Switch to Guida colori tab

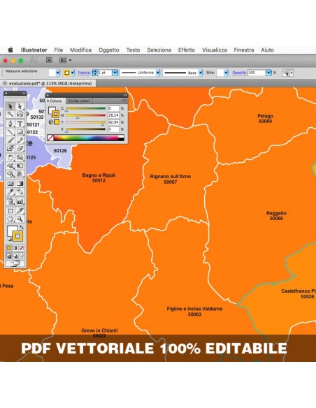(80, 101)
